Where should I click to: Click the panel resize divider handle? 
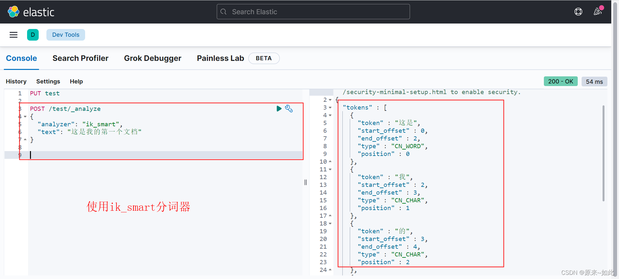tap(306, 182)
